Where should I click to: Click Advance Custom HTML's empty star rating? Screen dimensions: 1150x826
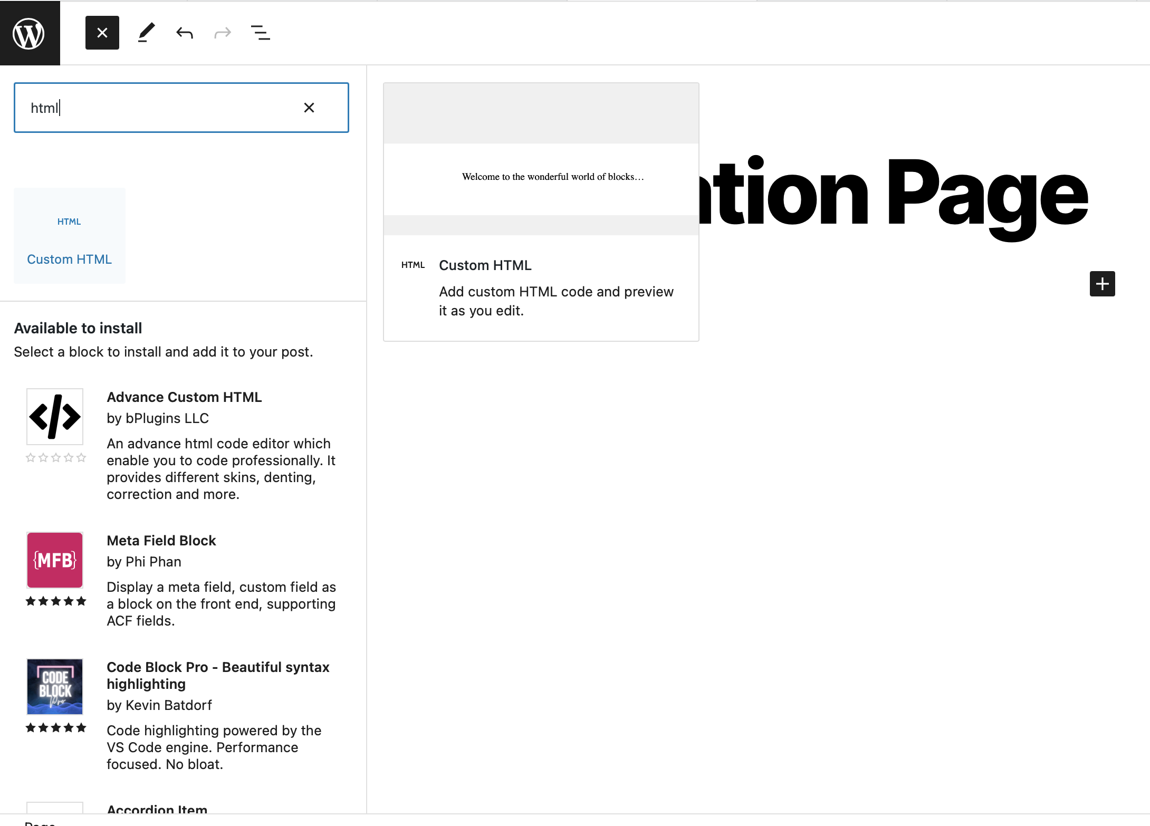(55, 458)
